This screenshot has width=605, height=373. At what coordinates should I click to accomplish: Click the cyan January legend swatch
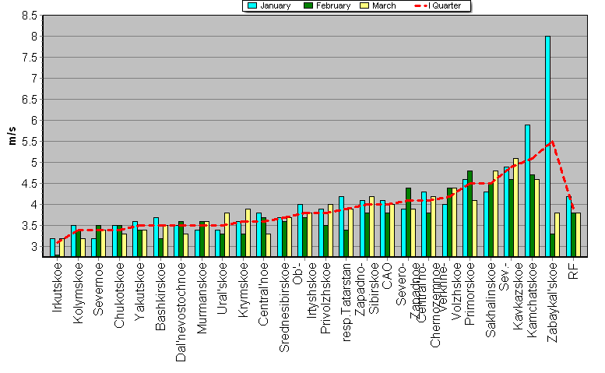(x=253, y=5)
